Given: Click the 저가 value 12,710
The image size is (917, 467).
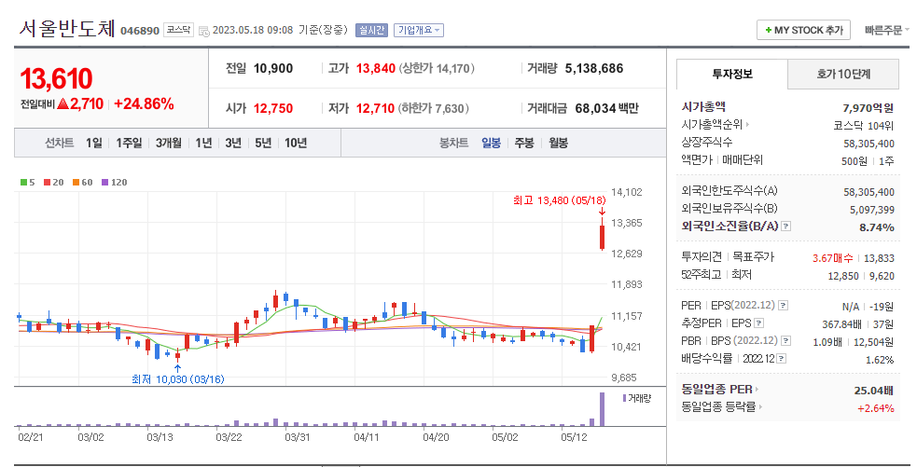Looking at the screenshot, I should [376, 108].
